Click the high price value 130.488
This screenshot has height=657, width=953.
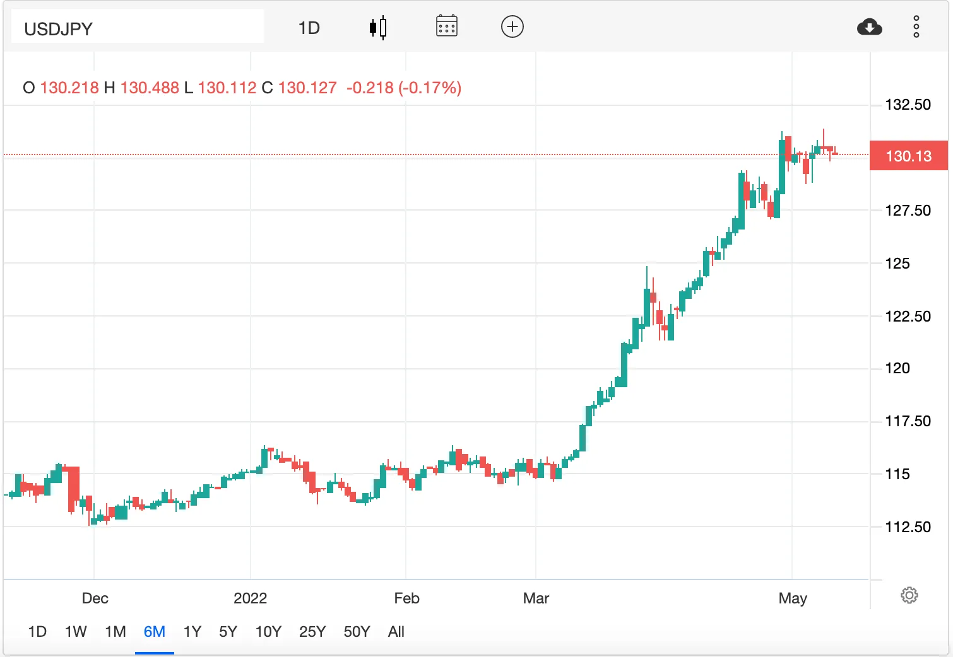150,88
